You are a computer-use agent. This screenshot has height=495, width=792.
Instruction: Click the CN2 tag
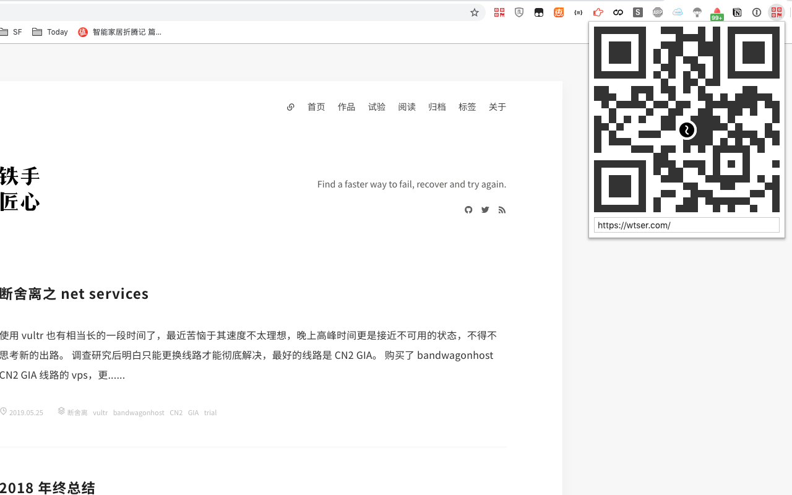click(176, 413)
